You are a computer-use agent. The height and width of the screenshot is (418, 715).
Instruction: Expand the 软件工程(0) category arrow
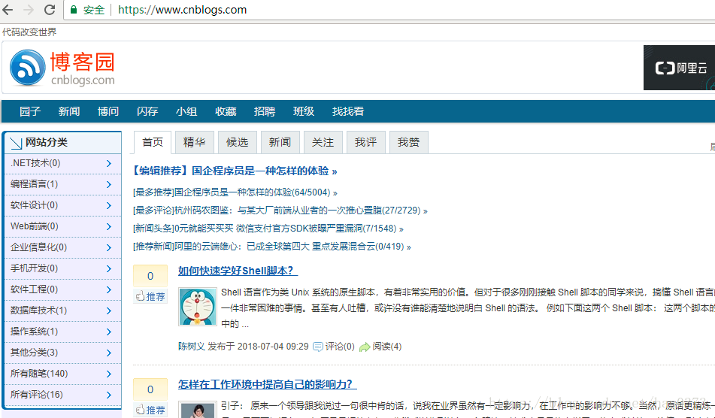click(108, 289)
